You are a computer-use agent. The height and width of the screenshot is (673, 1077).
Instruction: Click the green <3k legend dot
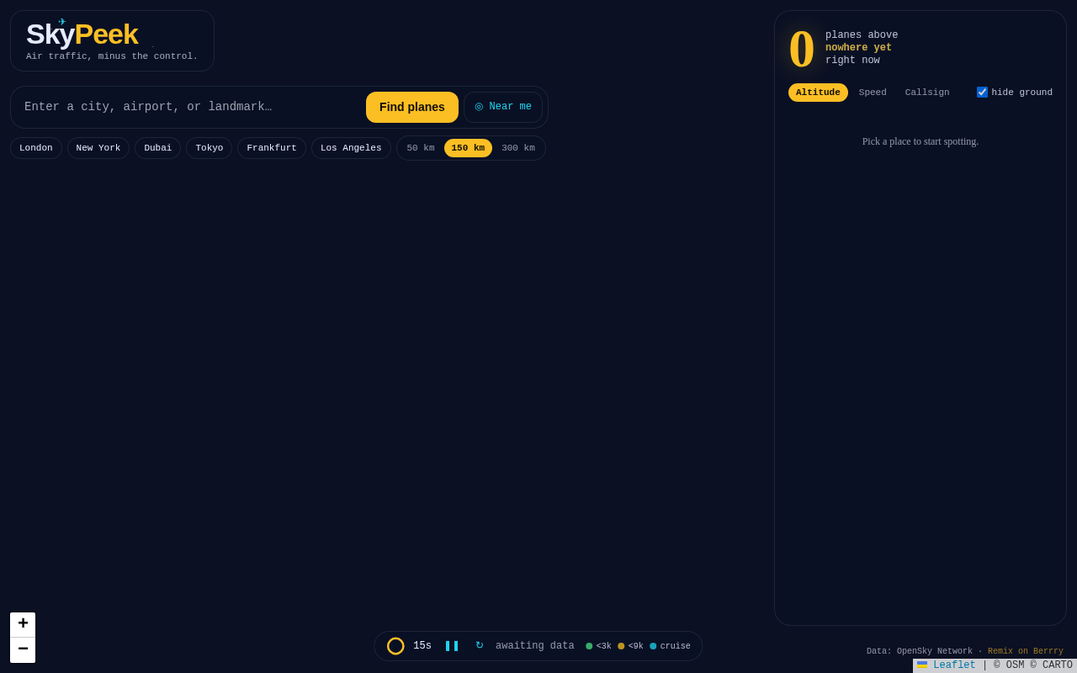(x=589, y=646)
